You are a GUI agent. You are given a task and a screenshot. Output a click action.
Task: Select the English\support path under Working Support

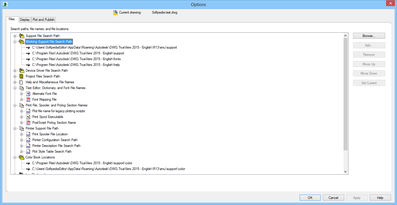point(78,53)
